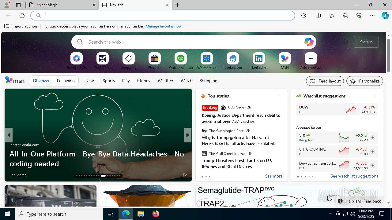Open File Explorer from the taskbar
Viewport: 392px width, 220px height.
pos(141,214)
